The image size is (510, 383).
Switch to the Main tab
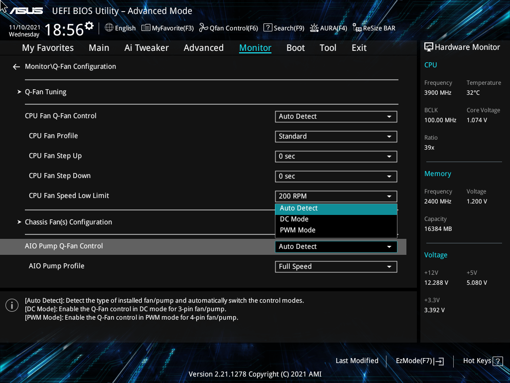pyautogui.click(x=99, y=48)
